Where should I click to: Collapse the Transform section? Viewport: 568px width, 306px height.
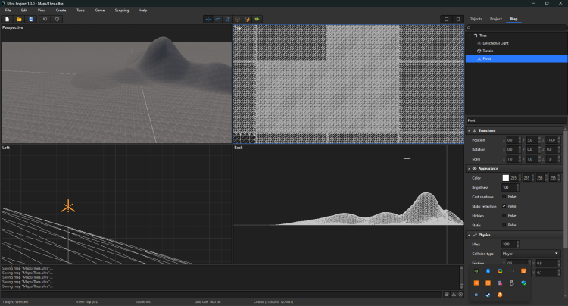(x=469, y=130)
